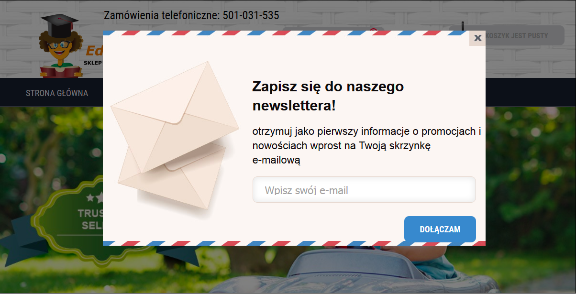Click the stars on the seller badge
Image resolution: width=576 pixels, height=294 pixels.
[x=95, y=197]
